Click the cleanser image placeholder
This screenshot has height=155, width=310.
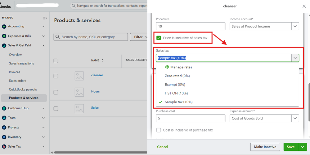point(79,76)
